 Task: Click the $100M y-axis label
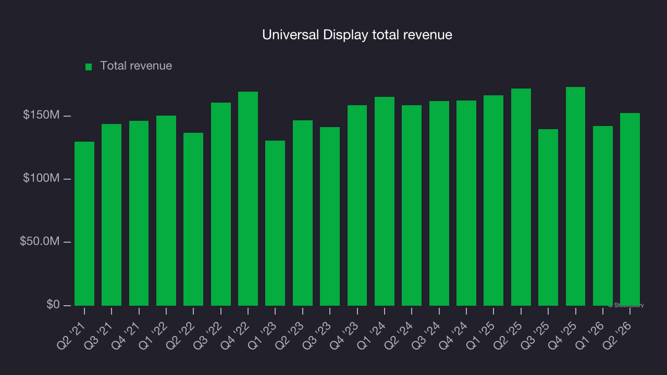pos(41,179)
